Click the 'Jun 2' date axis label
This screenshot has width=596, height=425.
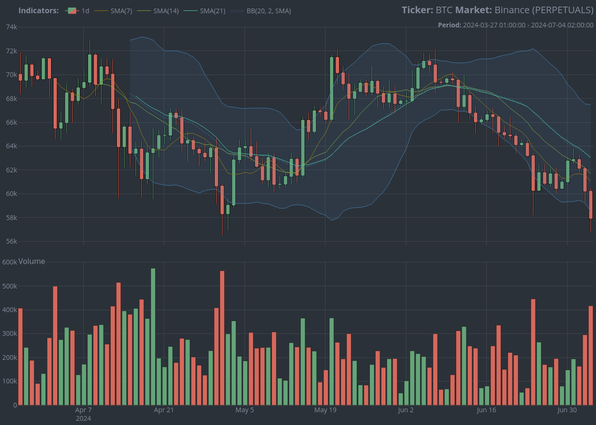pos(406,410)
